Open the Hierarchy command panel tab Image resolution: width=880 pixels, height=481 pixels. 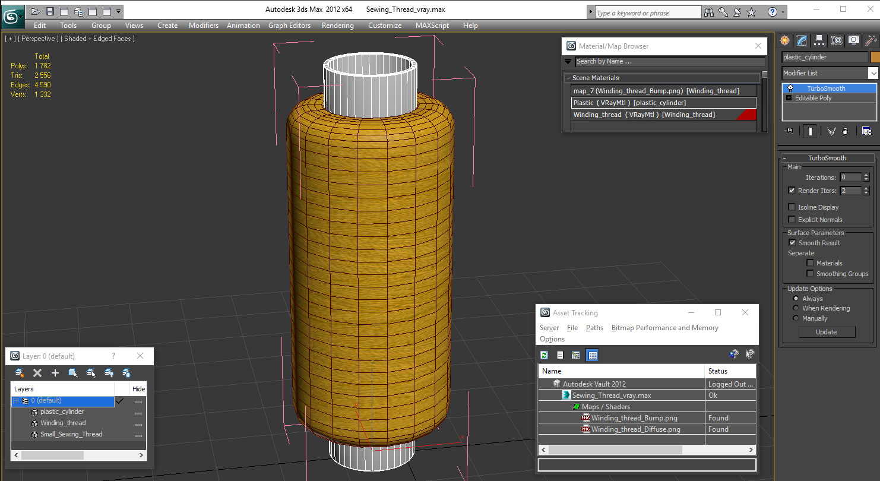(x=819, y=40)
